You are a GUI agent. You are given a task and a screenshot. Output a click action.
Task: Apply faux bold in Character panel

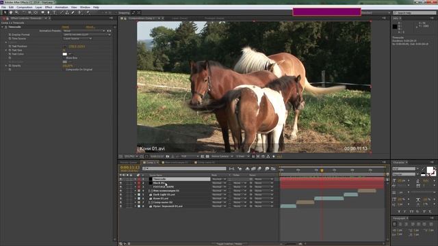point(399,212)
